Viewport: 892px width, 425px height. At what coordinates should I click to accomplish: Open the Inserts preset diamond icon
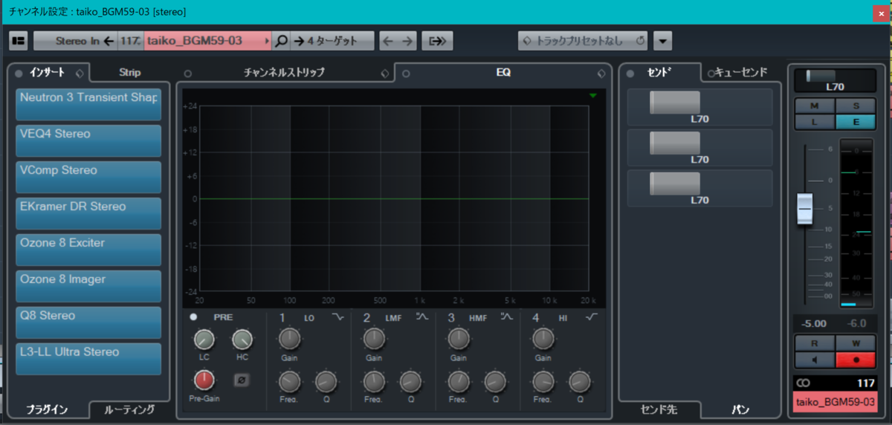pyautogui.click(x=80, y=72)
